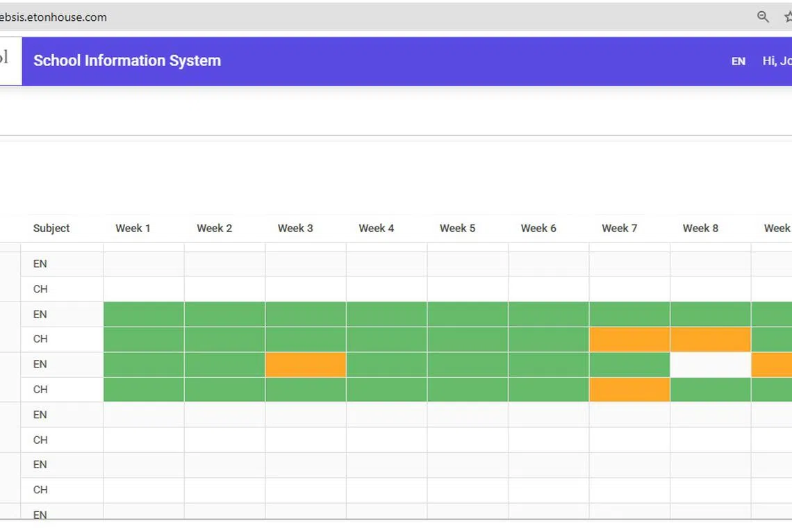This screenshot has height=528, width=792.
Task: Click the zoom magnifier icon in address bar
Action: click(x=763, y=17)
